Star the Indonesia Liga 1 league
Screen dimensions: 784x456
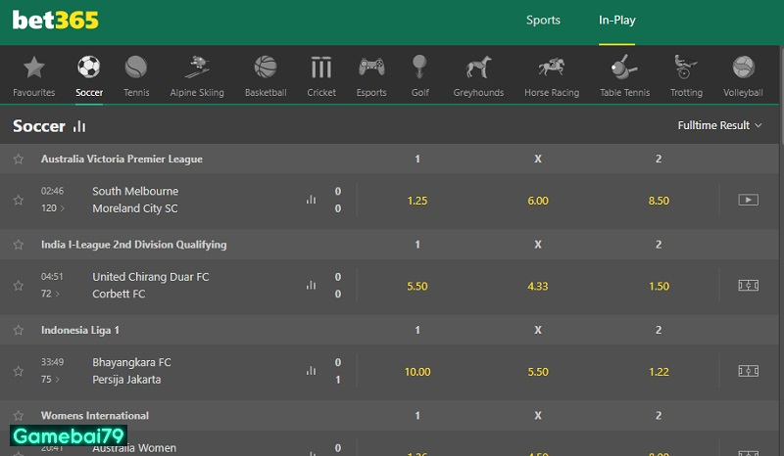pos(18,331)
